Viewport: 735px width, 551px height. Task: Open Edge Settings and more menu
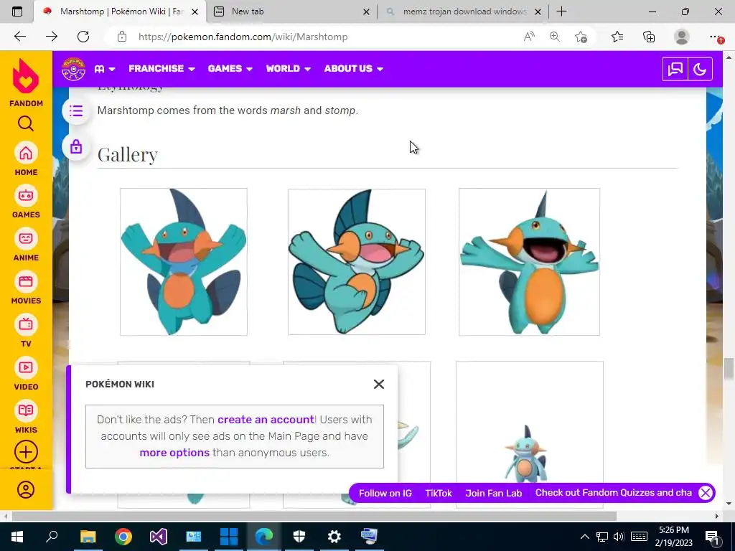716,37
